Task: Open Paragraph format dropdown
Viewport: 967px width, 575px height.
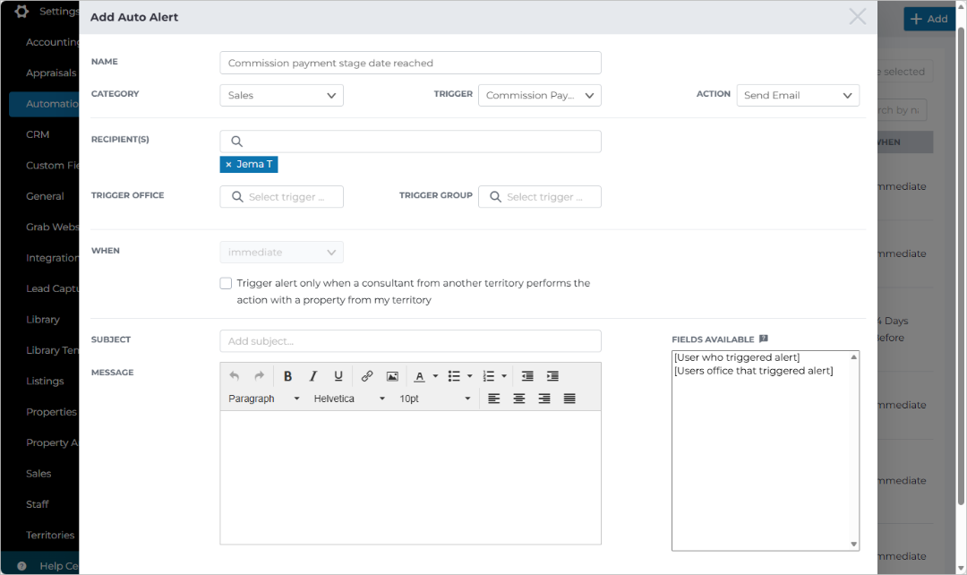Action: [x=263, y=399]
